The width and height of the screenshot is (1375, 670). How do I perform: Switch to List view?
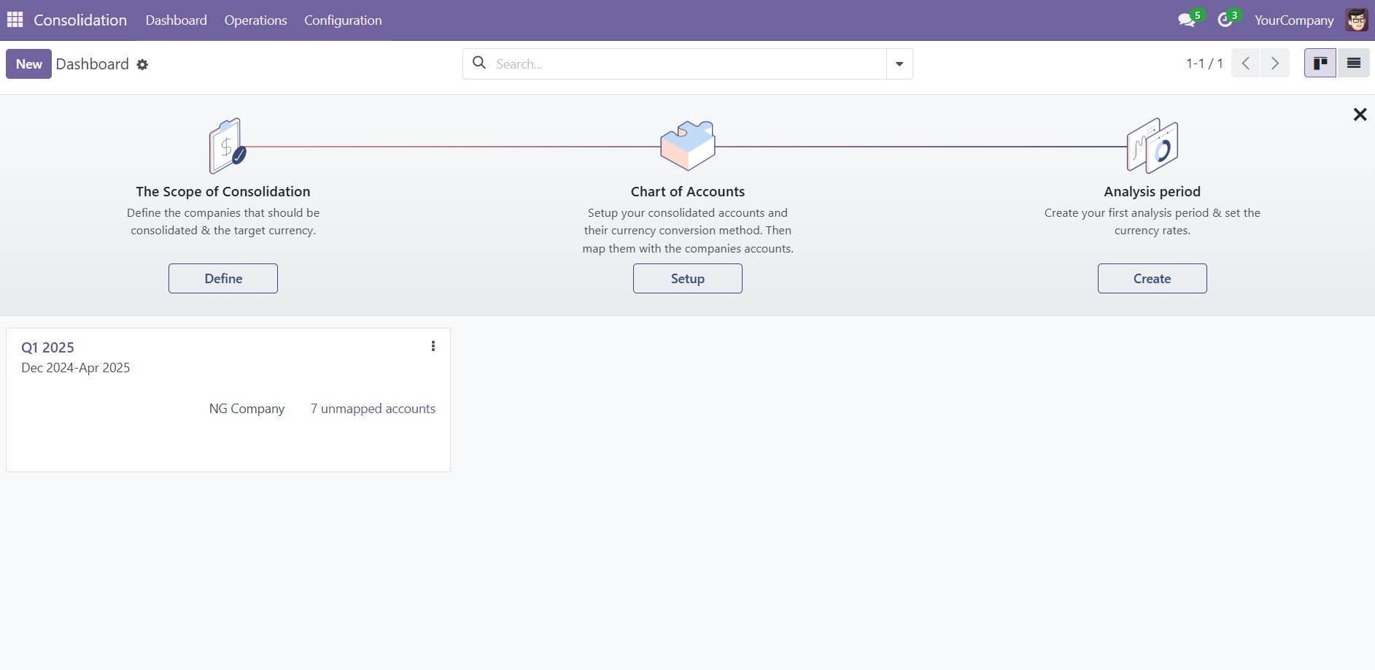coord(1353,63)
